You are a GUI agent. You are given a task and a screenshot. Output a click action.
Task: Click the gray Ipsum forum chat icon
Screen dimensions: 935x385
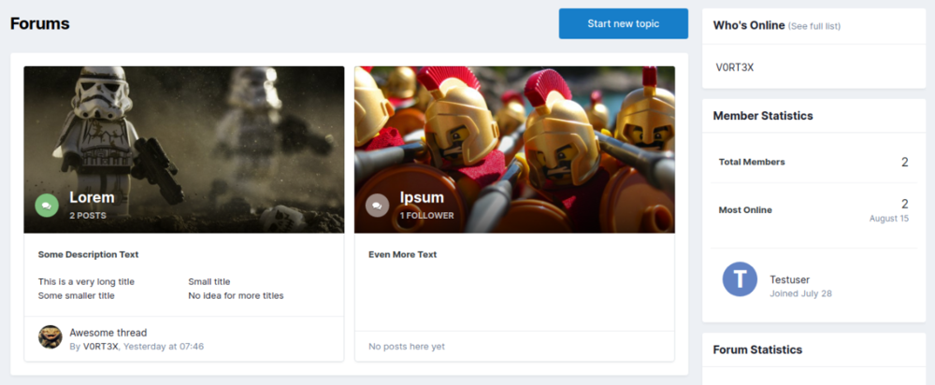[377, 205]
